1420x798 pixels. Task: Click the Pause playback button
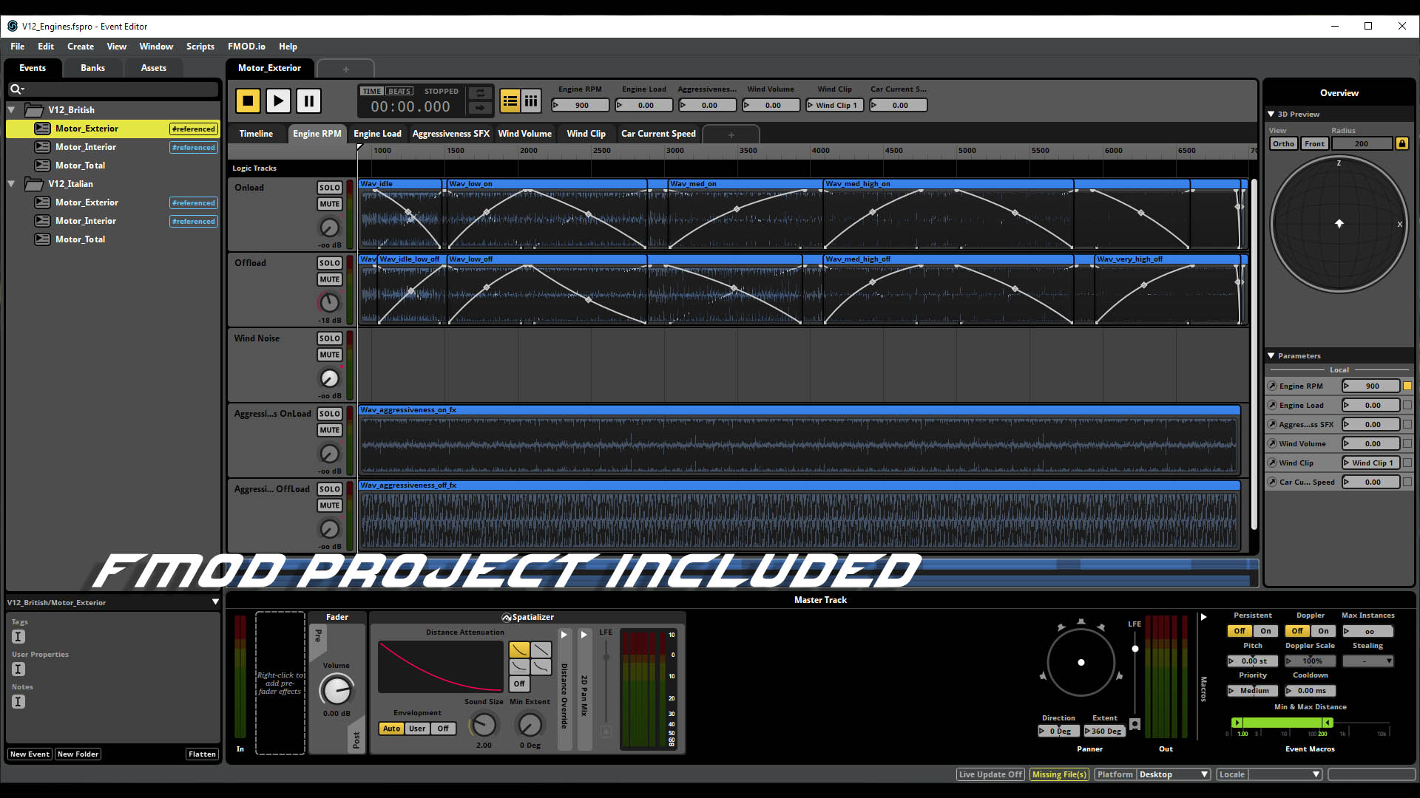click(308, 100)
